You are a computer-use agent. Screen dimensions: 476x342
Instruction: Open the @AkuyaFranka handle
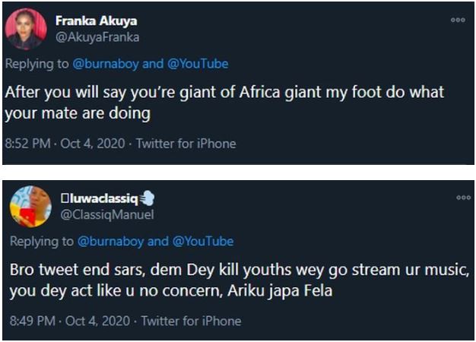[x=97, y=36]
